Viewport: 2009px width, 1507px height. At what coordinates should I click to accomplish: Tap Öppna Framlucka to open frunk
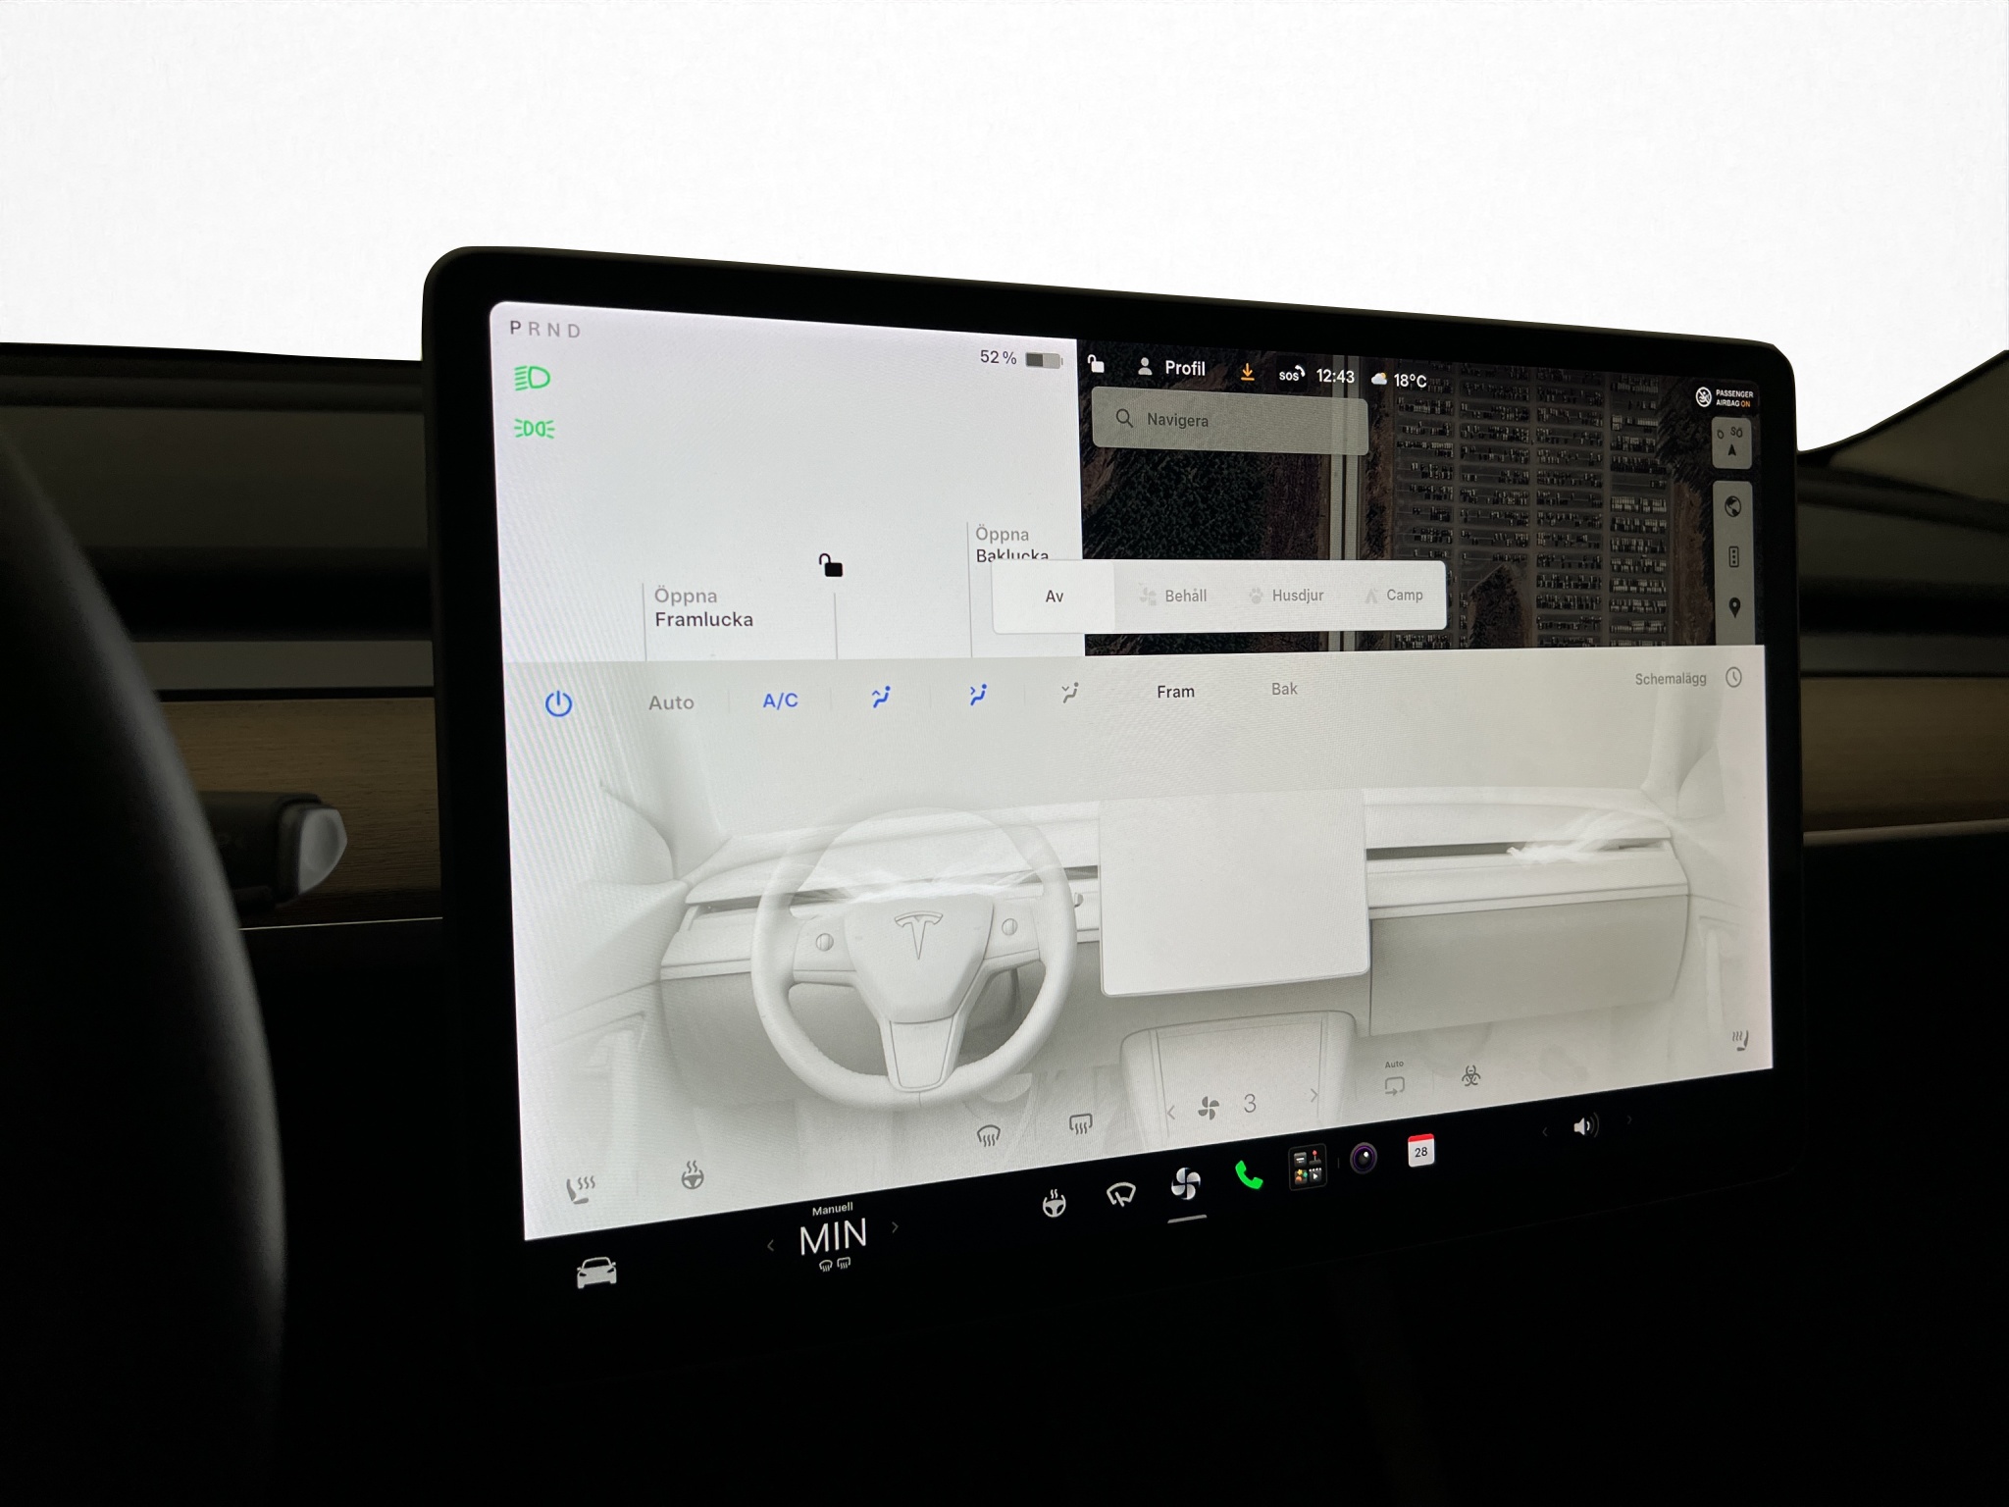[703, 607]
